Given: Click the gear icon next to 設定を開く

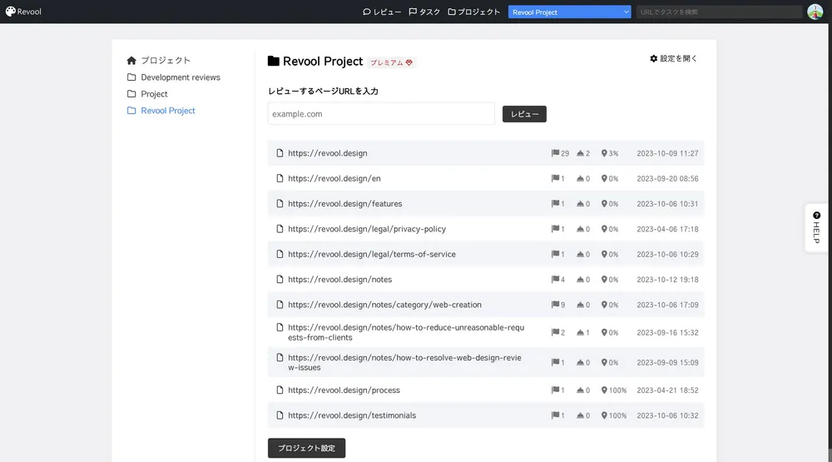Looking at the screenshot, I should coord(654,58).
